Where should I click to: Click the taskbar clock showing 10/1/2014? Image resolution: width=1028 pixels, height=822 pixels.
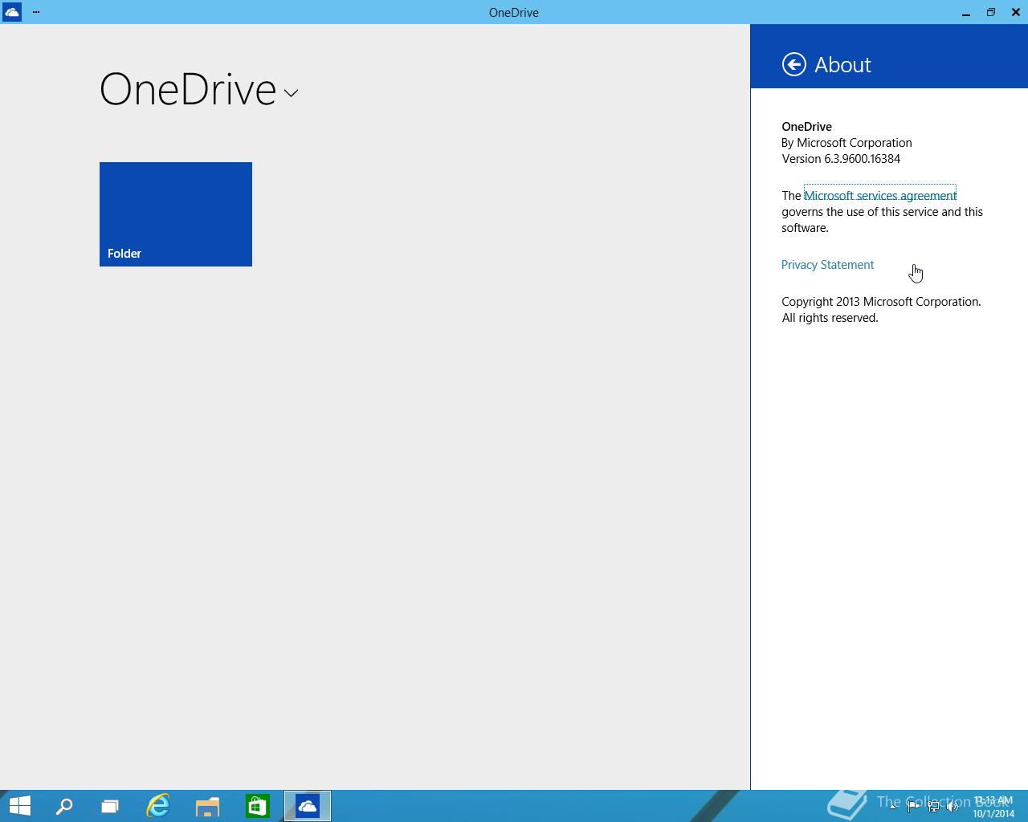coord(993,807)
